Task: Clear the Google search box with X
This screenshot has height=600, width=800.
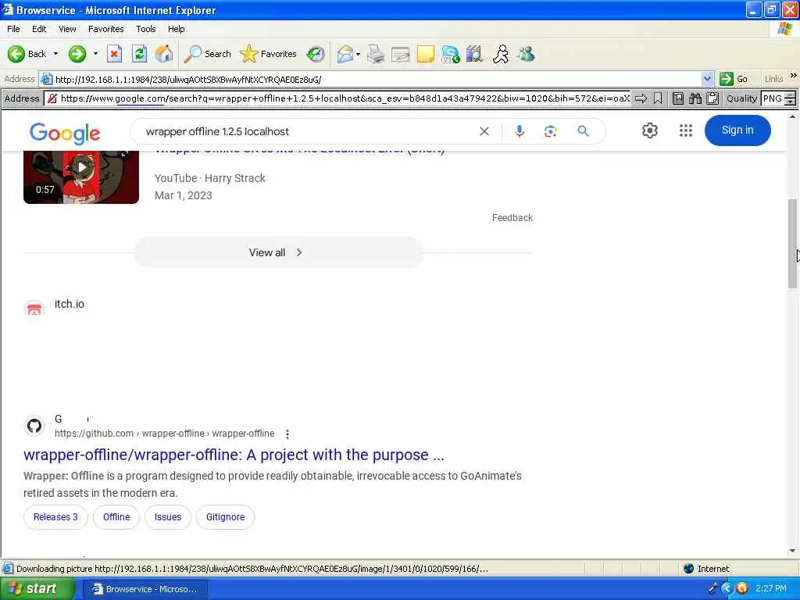Action: pos(484,131)
